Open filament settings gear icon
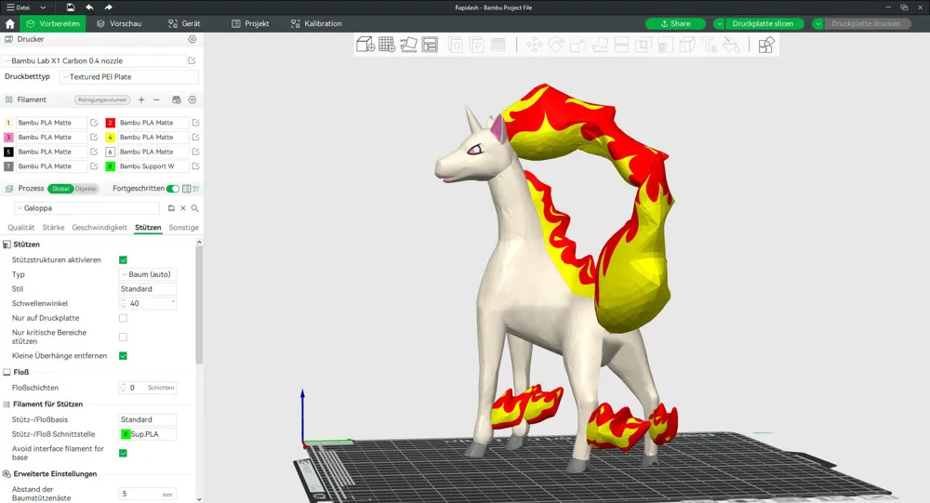The image size is (930, 503). pyautogui.click(x=193, y=99)
